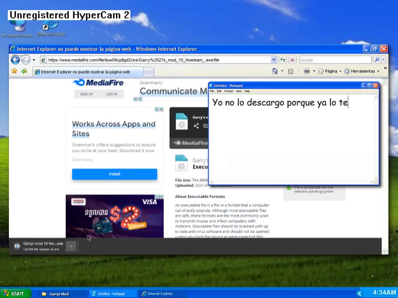
Task: Click the Windows start button
Action: pos(15,293)
